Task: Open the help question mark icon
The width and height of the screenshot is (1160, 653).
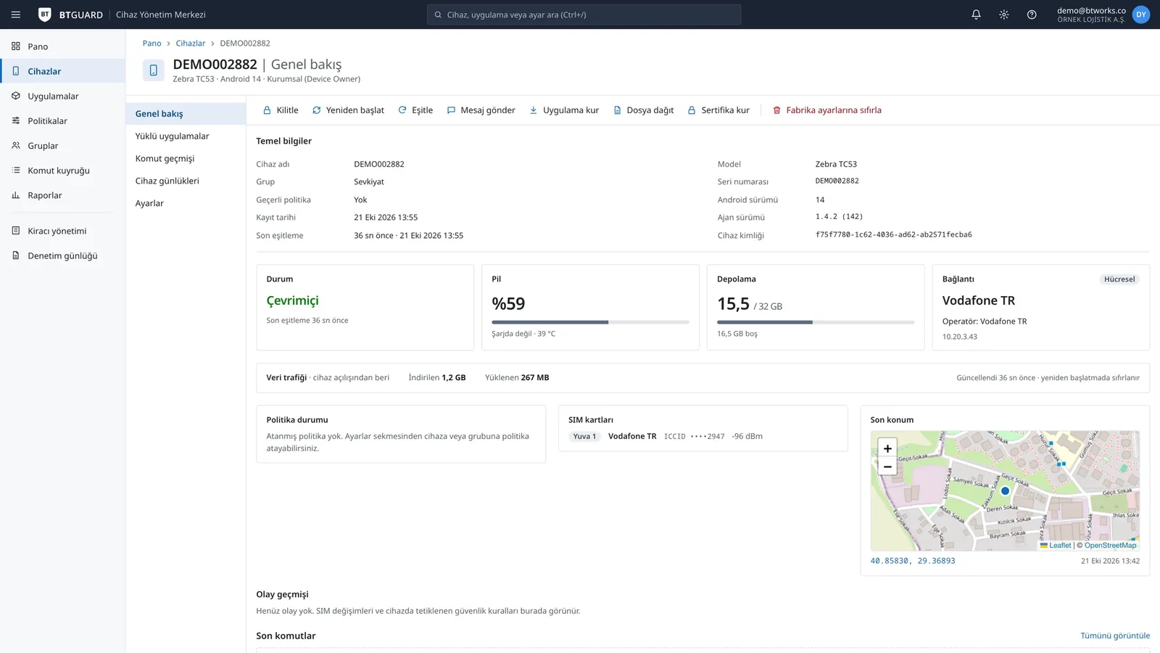Action: pyautogui.click(x=1032, y=15)
